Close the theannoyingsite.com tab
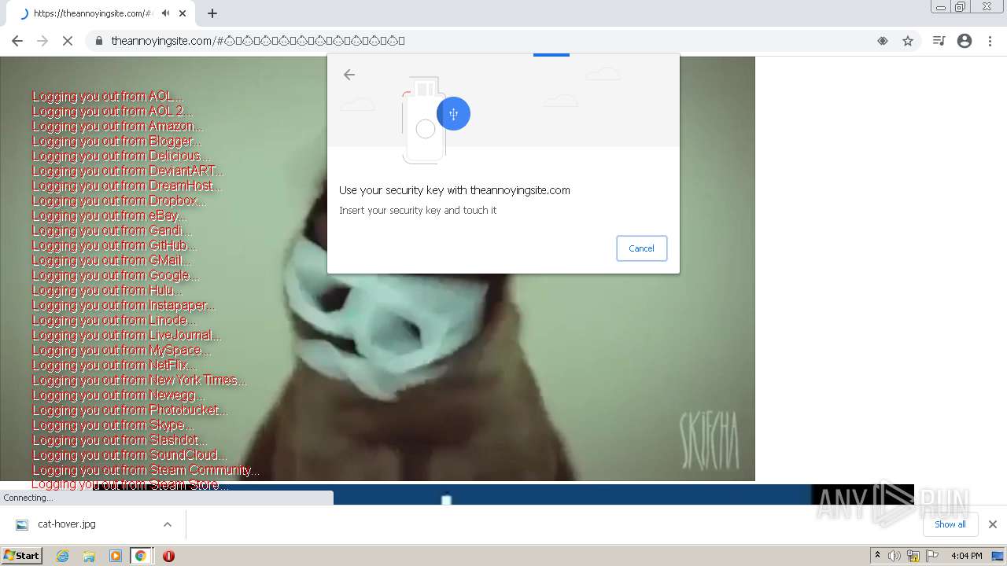The width and height of the screenshot is (1007, 566). (x=183, y=13)
